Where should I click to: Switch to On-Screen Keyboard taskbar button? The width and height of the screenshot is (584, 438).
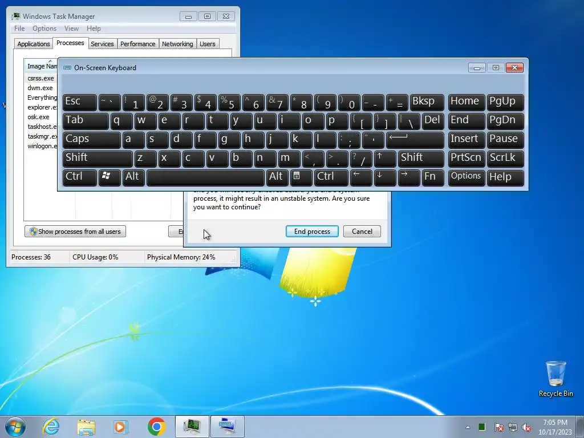coord(227,427)
